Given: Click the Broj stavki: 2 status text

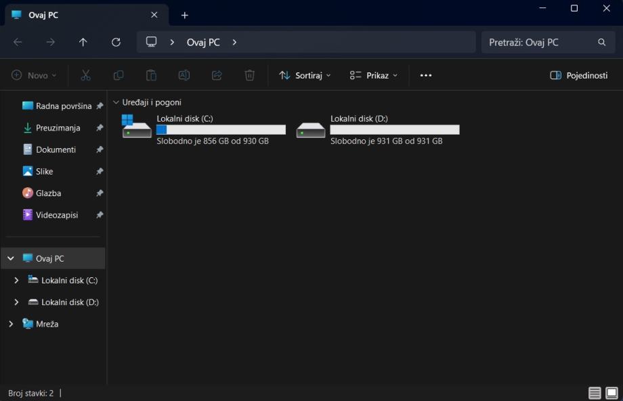Looking at the screenshot, I should pyautogui.click(x=30, y=393).
